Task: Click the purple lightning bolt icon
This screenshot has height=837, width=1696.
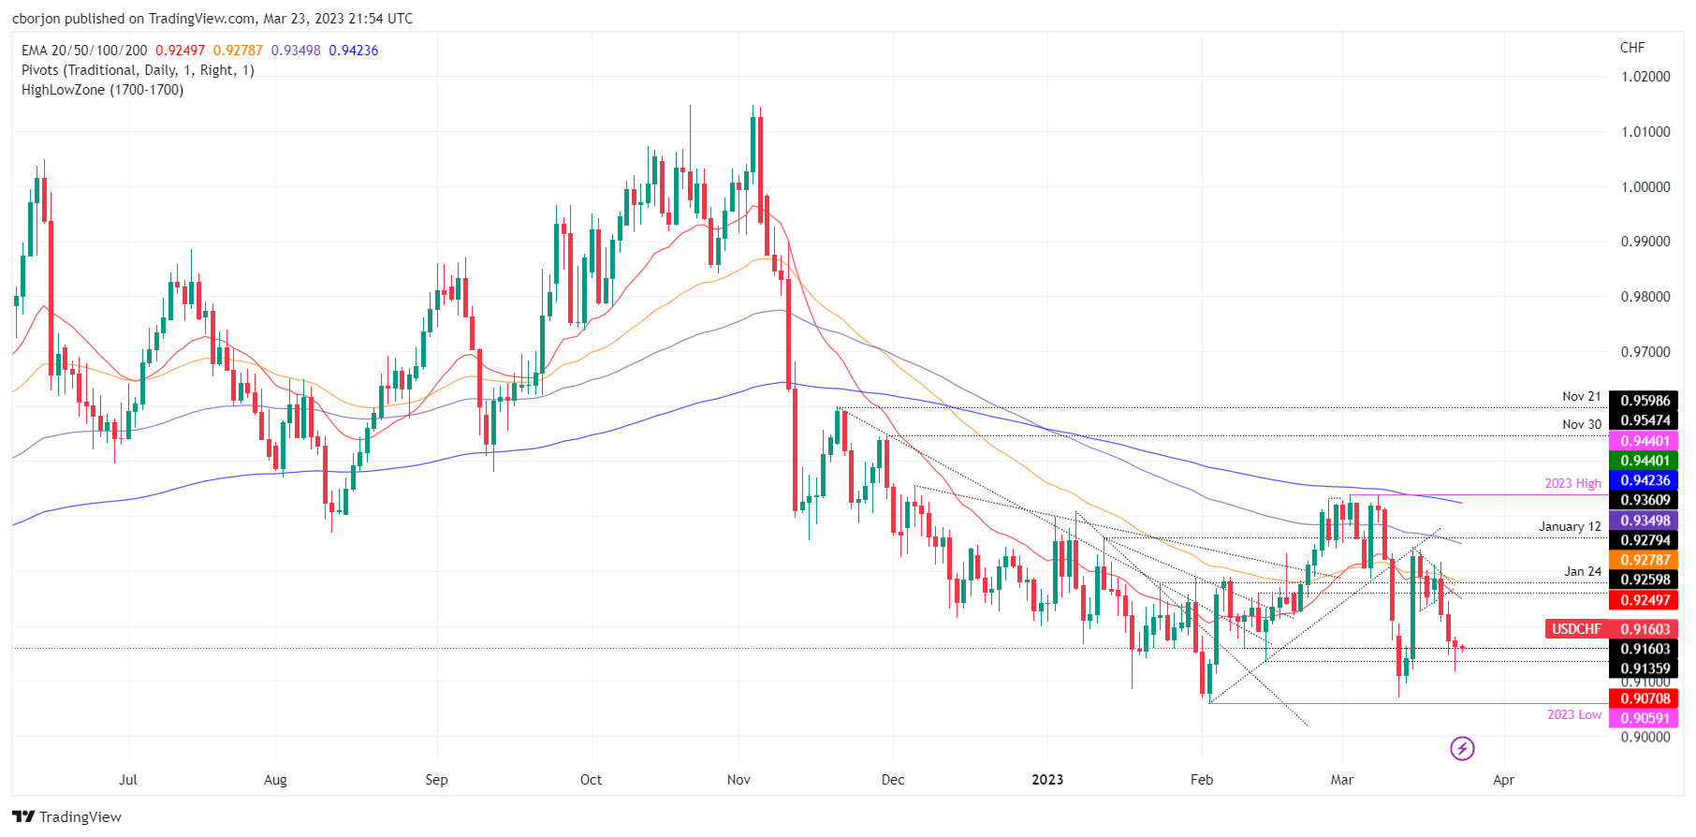Action: 1462,748
